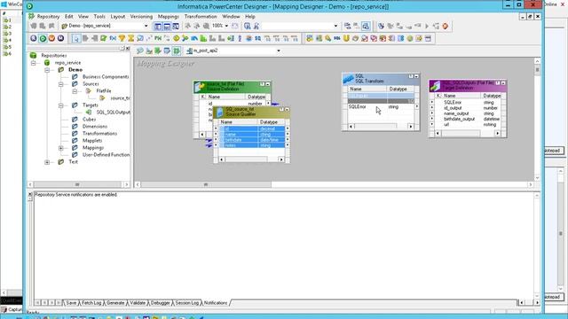The width and height of the screenshot is (568, 319).
Task: Collapse the repo_service tree node
Action: coord(34,63)
